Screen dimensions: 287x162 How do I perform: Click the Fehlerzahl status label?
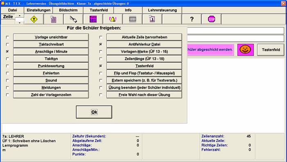[211, 150]
